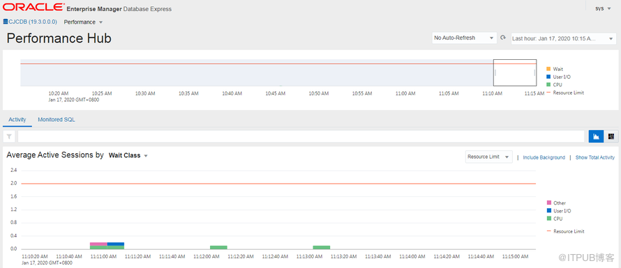Click the right handle of time selector
The image size is (621, 268).
[534, 72]
